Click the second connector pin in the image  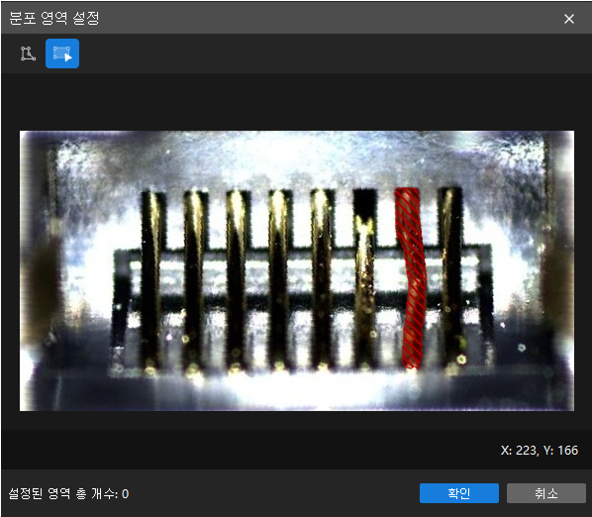pyautogui.click(x=195, y=279)
